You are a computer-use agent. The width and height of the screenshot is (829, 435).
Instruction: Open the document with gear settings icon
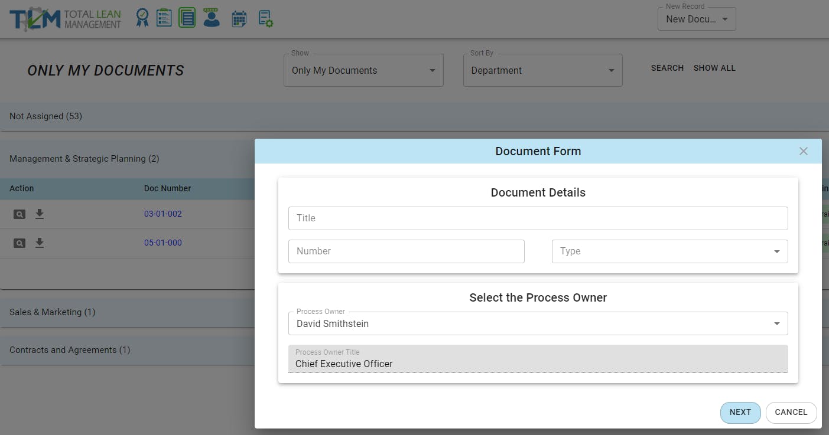click(x=265, y=19)
